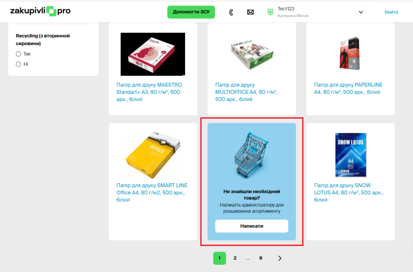Select current page 1 in pagination
This screenshot has width=413, height=272.
[220, 258]
